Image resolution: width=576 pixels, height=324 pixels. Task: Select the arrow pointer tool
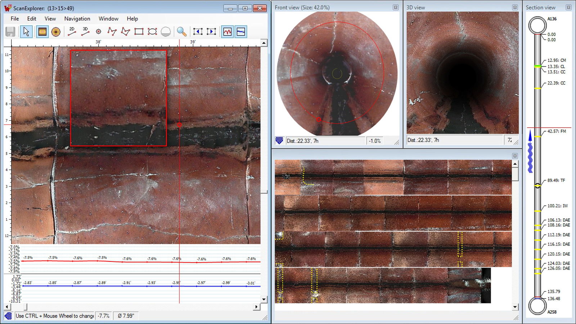point(26,32)
